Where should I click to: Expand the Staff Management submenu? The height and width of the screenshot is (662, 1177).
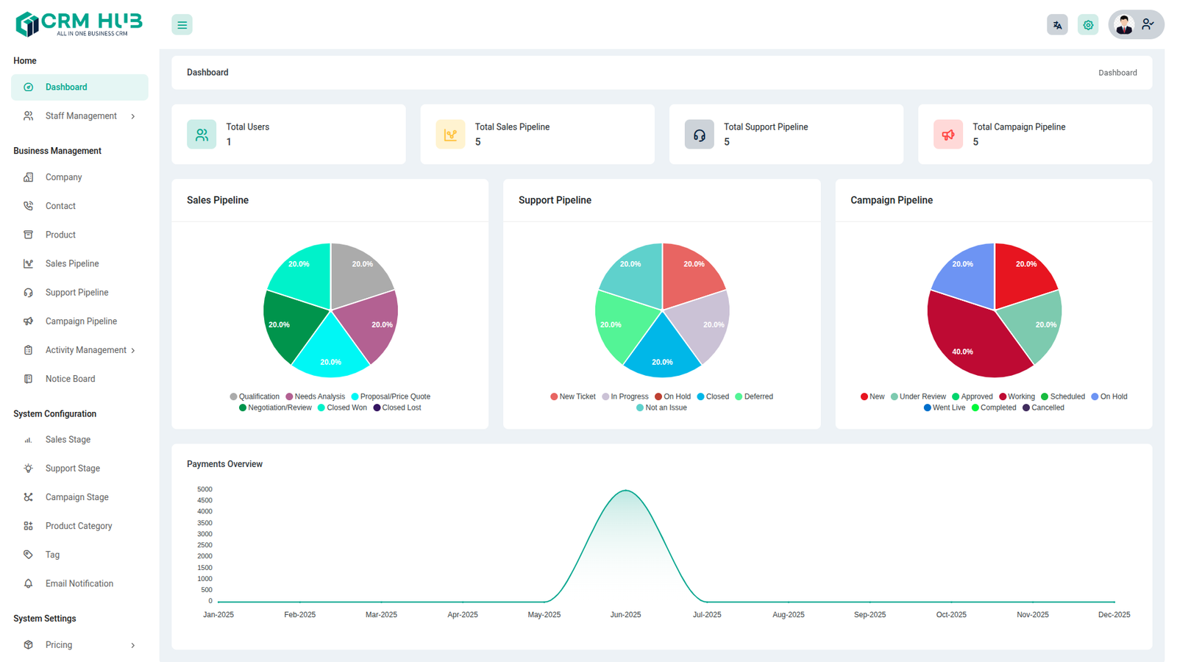(81, 116)
